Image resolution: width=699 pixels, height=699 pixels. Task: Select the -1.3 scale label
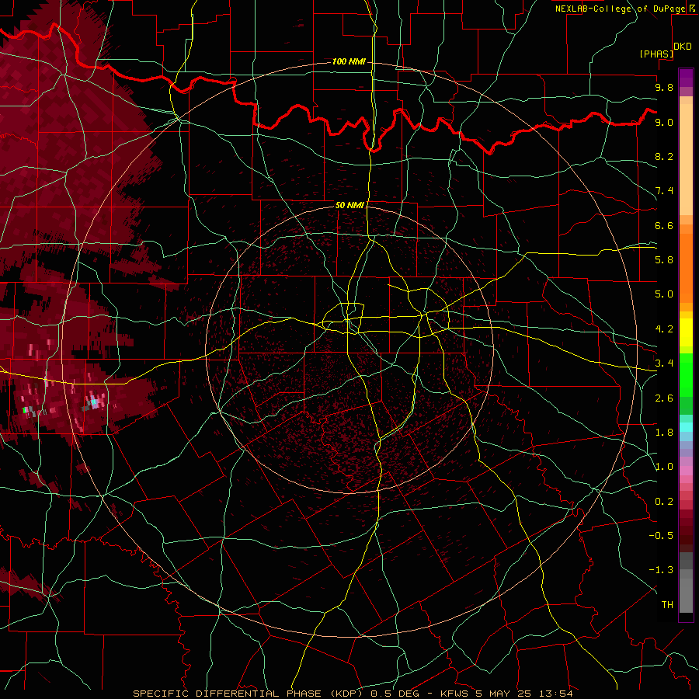661,570
